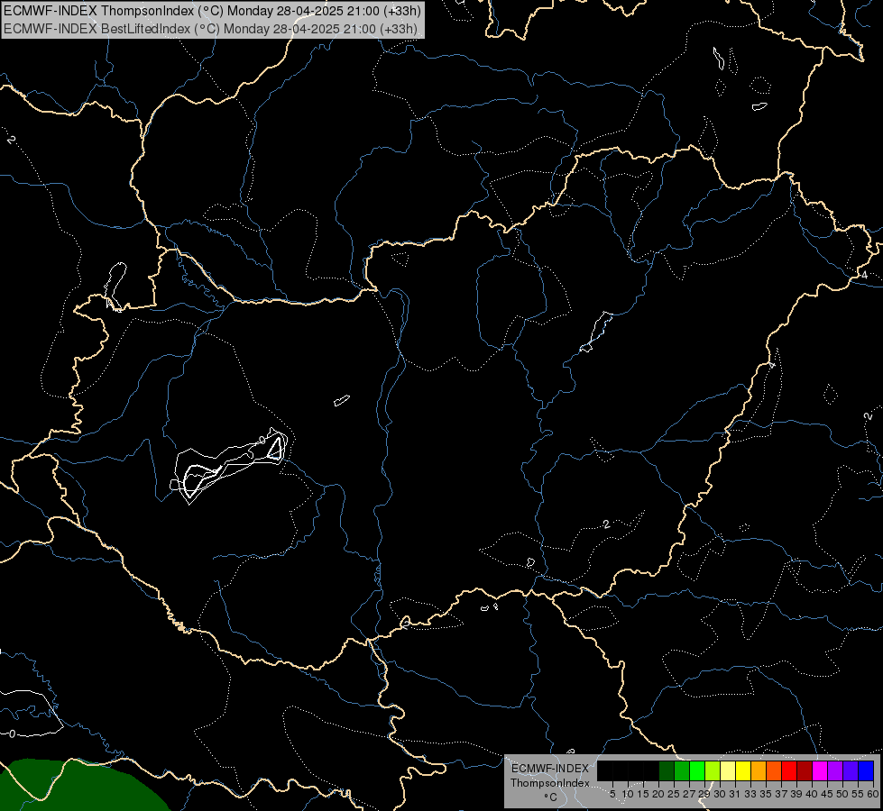Click the legend tick label "60"
This screenshot has width=883, height=811.
pyautogui.click(x=873, y=794)
